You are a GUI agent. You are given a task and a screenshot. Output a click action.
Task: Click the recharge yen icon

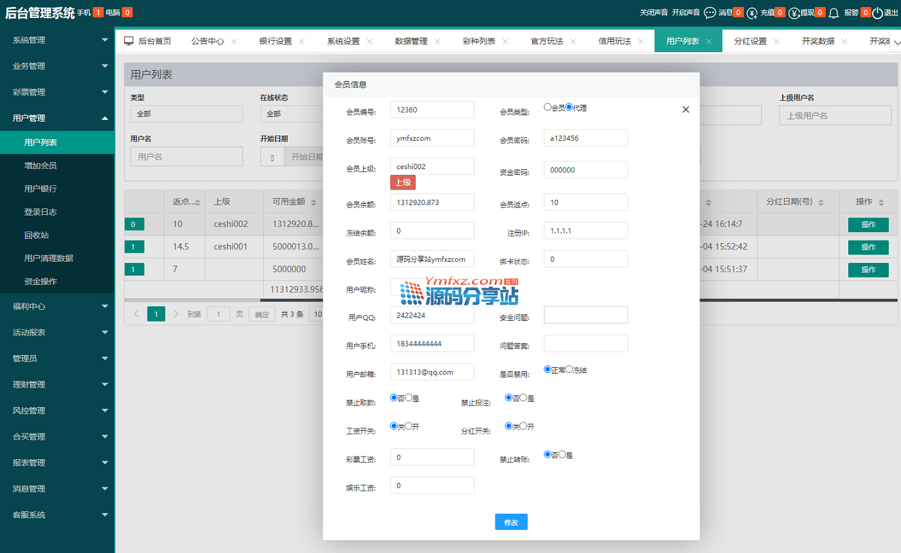(752, 12)
